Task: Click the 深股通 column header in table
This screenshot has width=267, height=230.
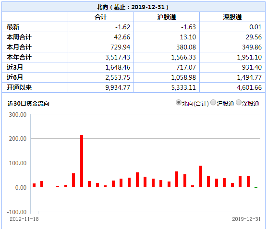Action: click(x=232, y=17)
